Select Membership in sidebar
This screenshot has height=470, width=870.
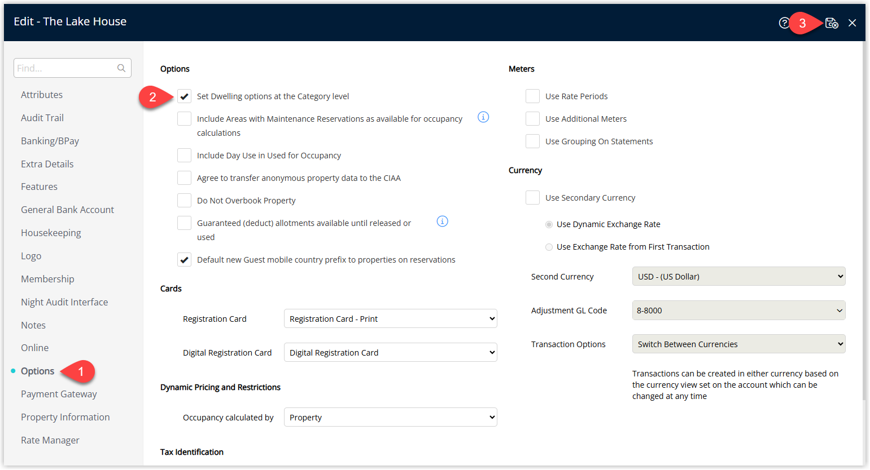pyautogui.click(x=47, y=279)
